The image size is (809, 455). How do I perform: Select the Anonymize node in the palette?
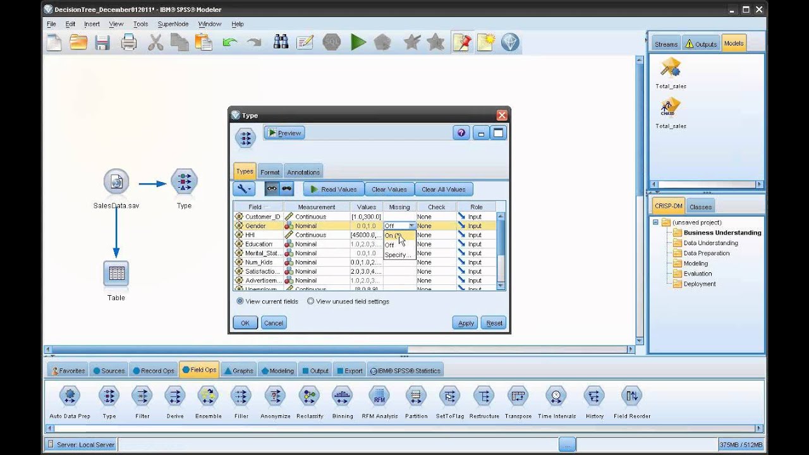275,396
